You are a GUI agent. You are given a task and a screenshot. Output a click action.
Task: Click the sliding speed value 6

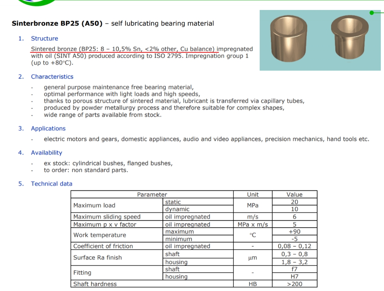click(x=295, y=217)
